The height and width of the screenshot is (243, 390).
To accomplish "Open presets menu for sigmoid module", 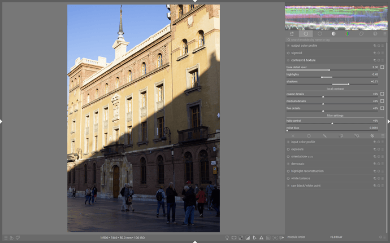I will pos(383,53).
